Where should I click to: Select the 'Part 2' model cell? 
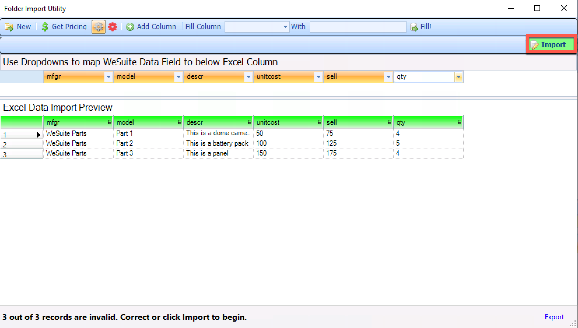148,144
